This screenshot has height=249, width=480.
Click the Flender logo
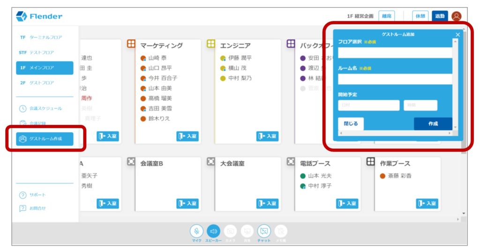click(x=39, y=16)
